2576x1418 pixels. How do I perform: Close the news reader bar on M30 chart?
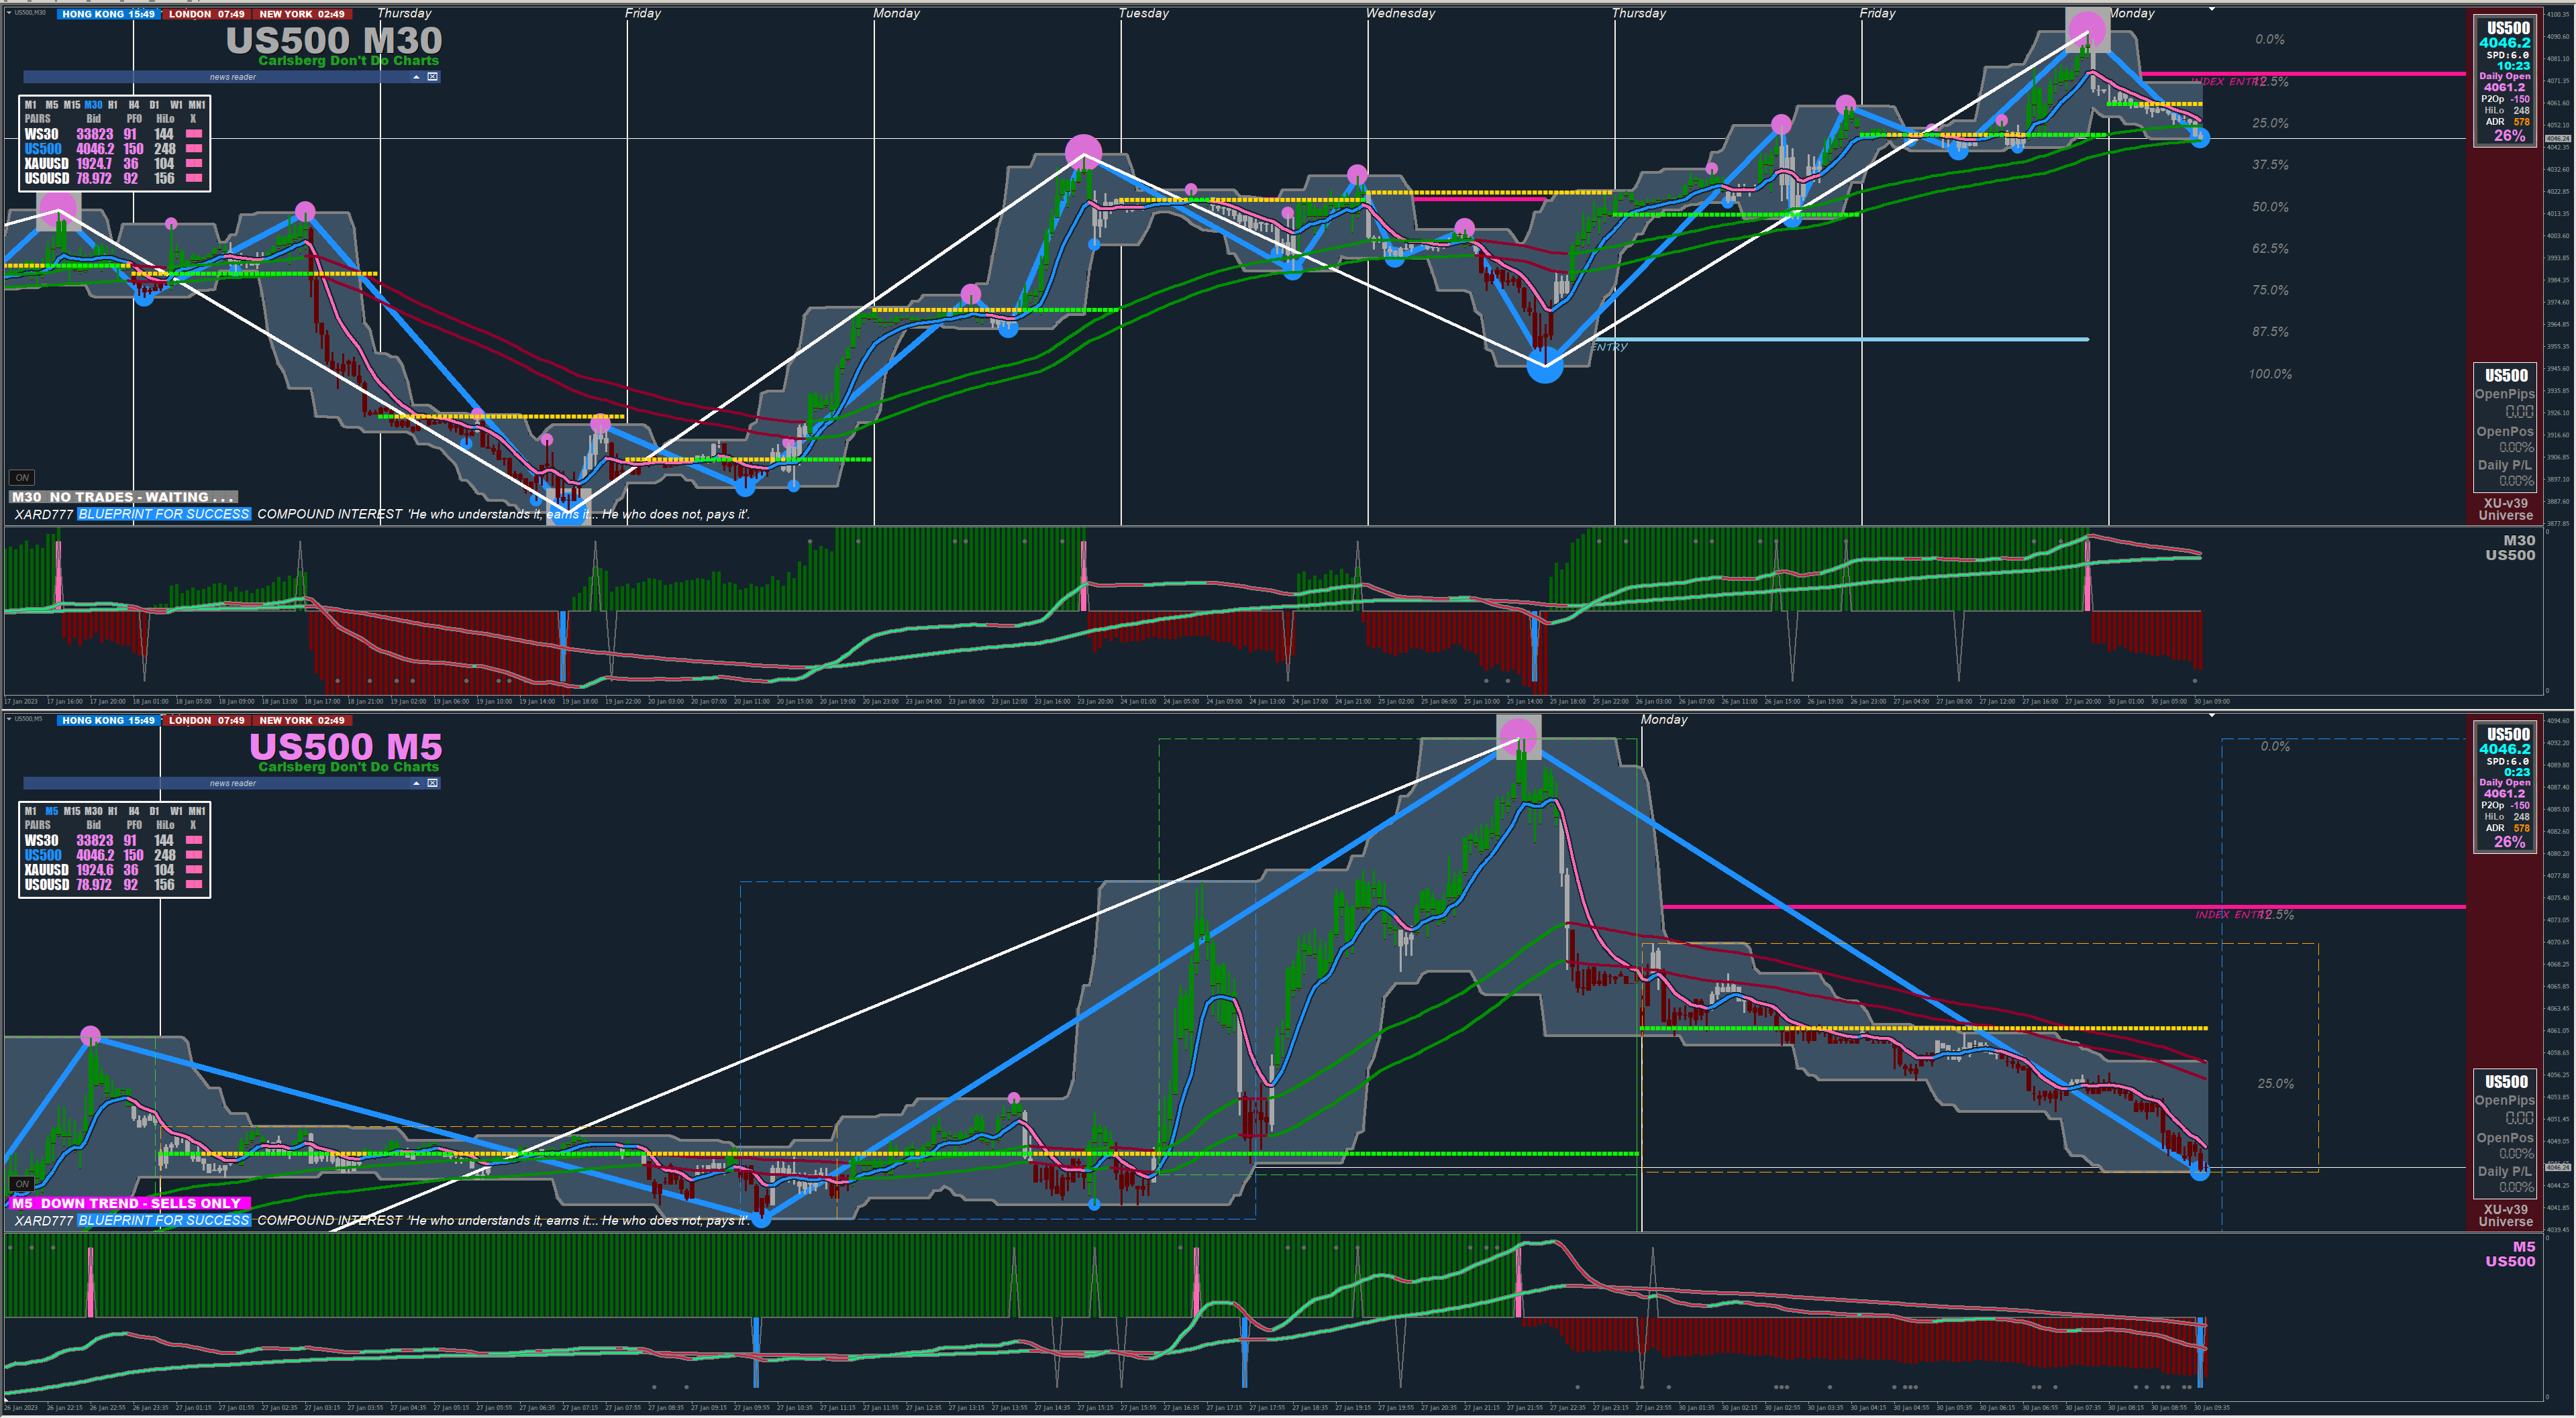pyautogui.click(x=432, y=77)
